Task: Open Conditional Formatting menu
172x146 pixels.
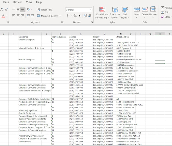Action: (102, 13)
